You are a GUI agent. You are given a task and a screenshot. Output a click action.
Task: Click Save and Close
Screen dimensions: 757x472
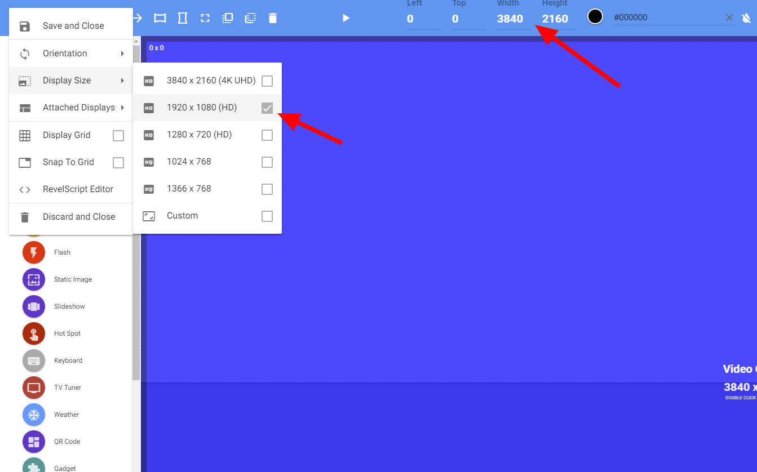(73, 25)
